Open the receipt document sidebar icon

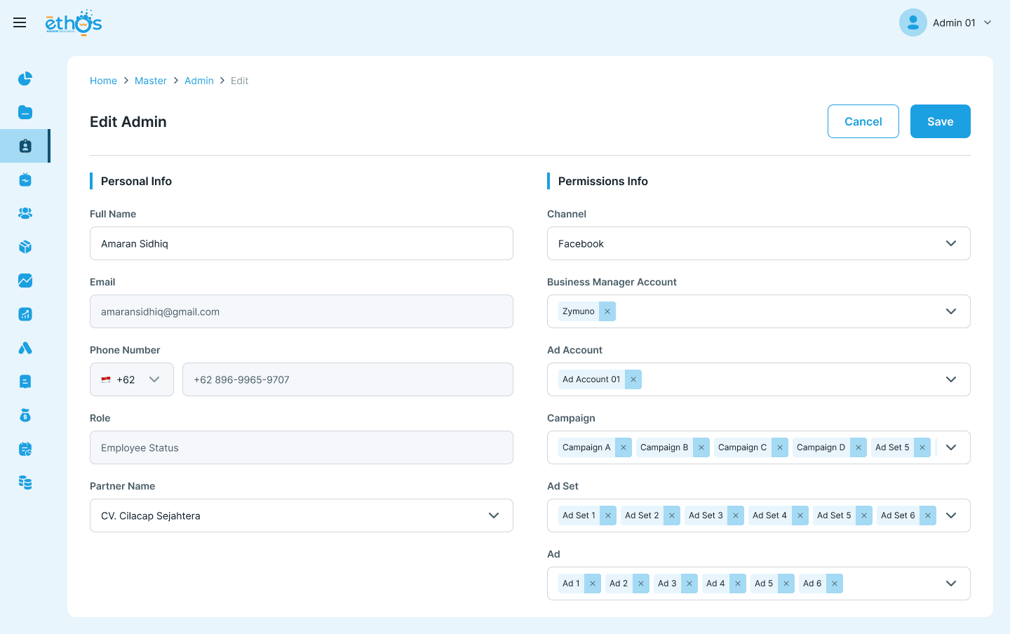(25, 382)
